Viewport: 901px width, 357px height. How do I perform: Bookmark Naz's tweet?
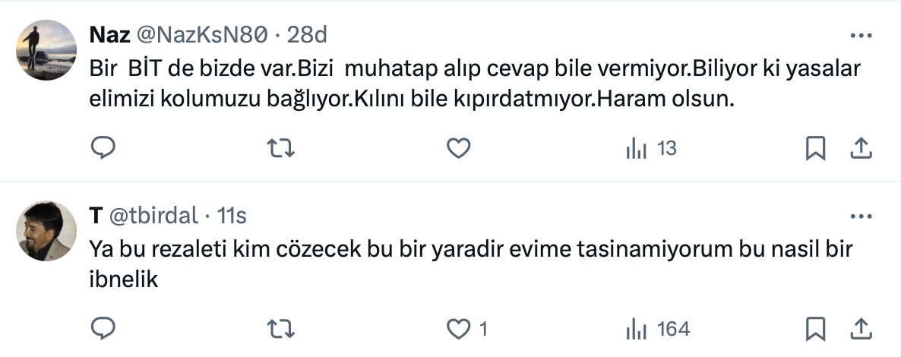click(x=815, y=149)
